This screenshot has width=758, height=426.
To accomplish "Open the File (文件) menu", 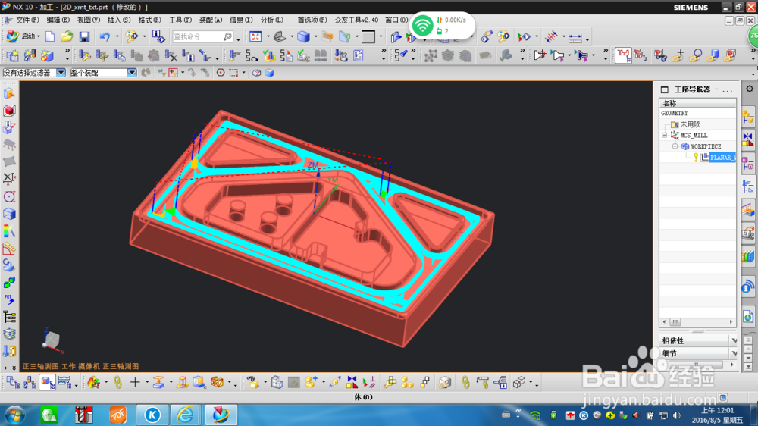I will [27, 20].
